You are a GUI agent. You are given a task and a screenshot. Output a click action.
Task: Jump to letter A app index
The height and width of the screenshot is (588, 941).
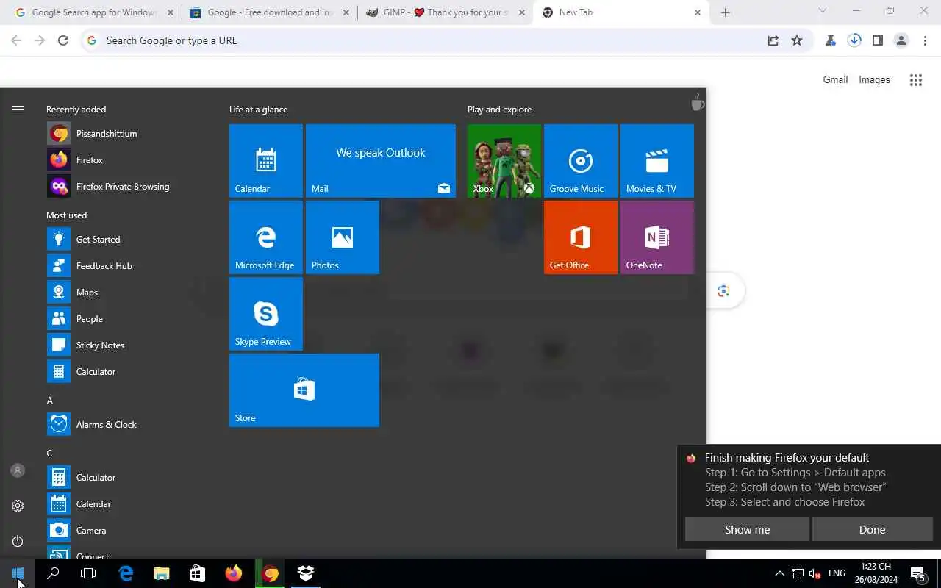[50, 401]
